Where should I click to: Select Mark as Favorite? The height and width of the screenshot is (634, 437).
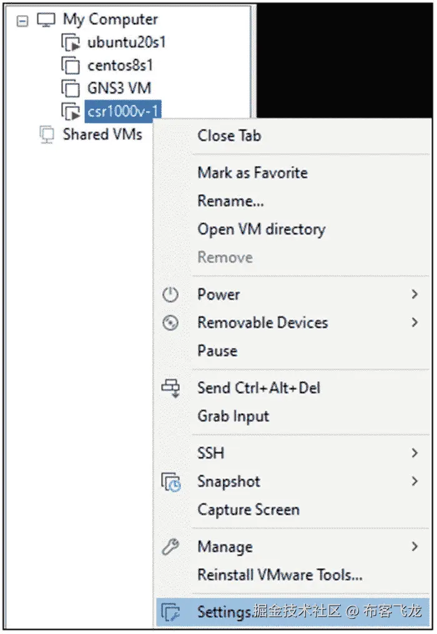click(x=252, y=173)
